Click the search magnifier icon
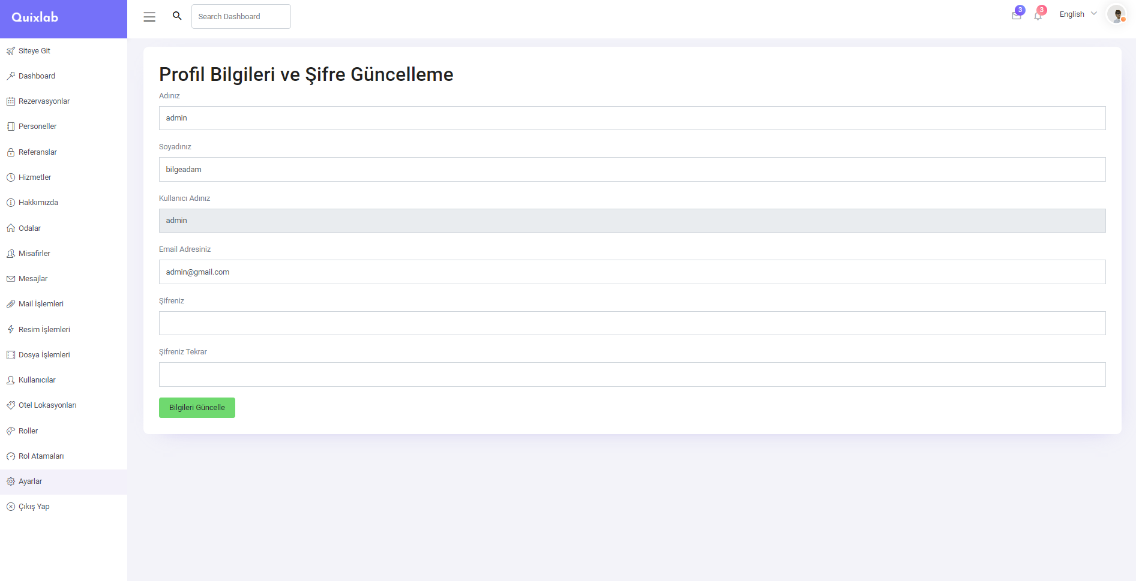This screenshot has width=1136, height=581. tap(177, 16)
